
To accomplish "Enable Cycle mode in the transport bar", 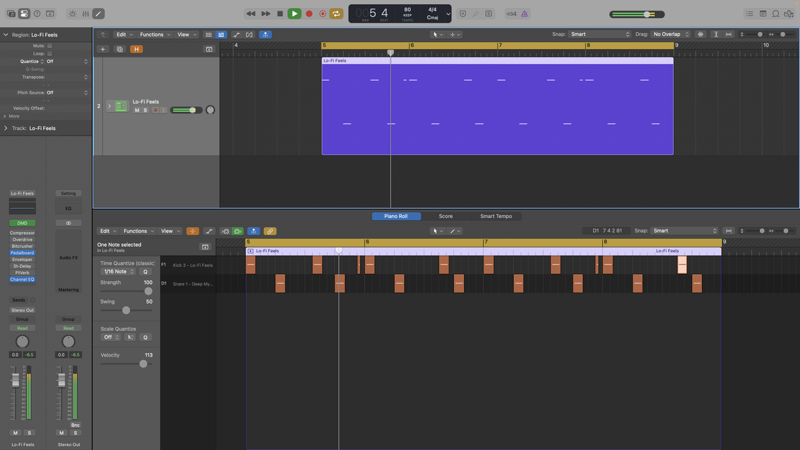I will 335,13.
